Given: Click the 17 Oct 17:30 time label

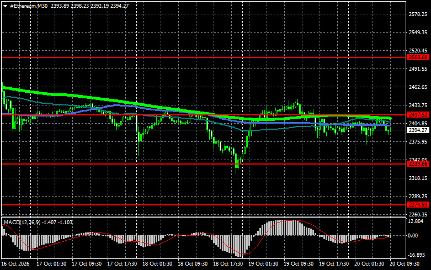Looking at the screenshot, I should [122, 264].
